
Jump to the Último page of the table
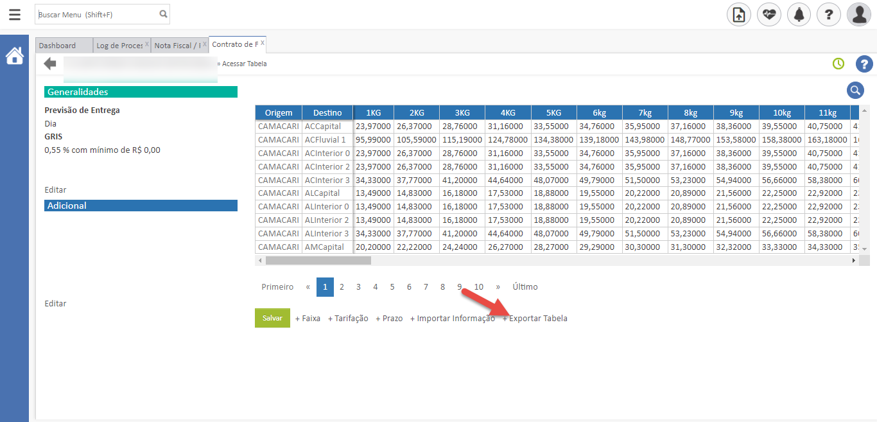(525, 286)
